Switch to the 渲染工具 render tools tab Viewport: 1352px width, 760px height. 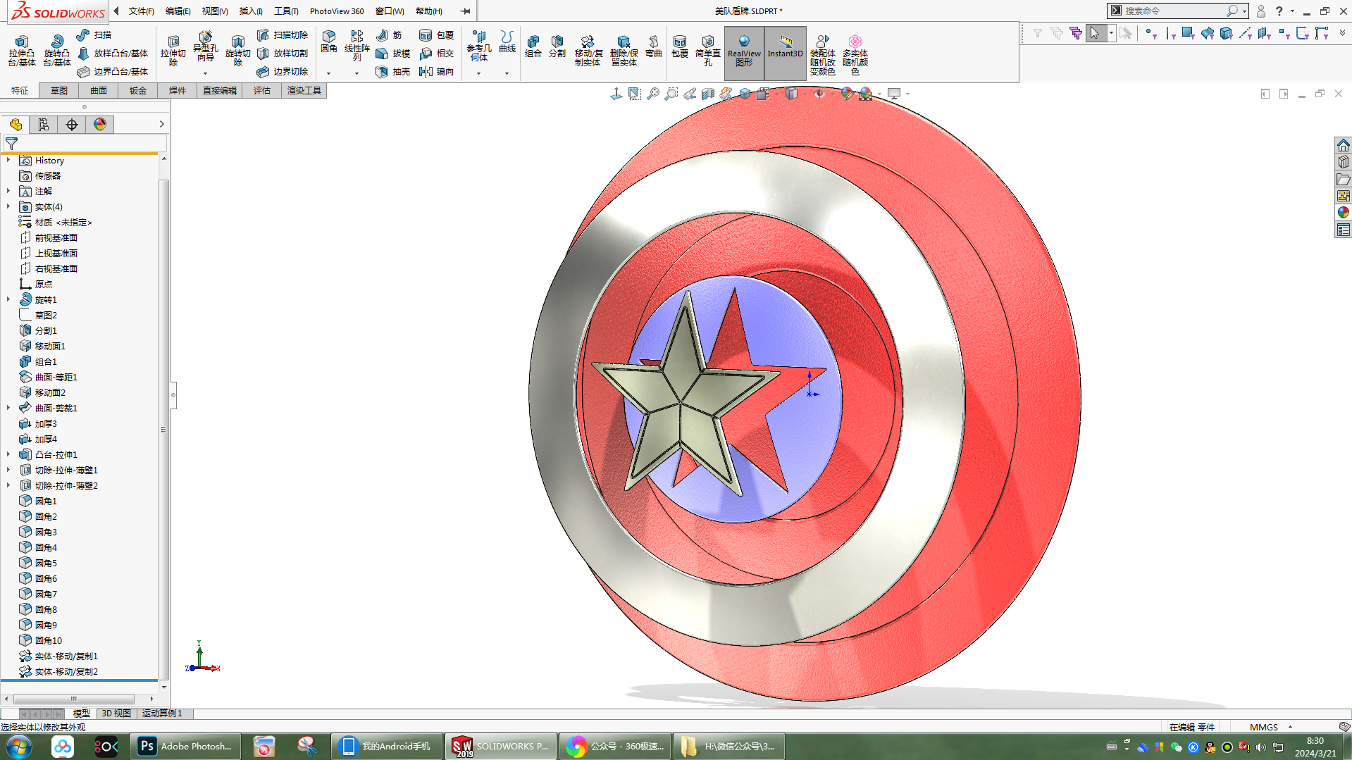pyautogui.click(x=304, y=90)
